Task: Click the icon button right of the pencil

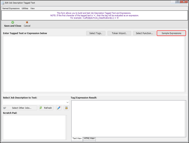Action: 66,108
